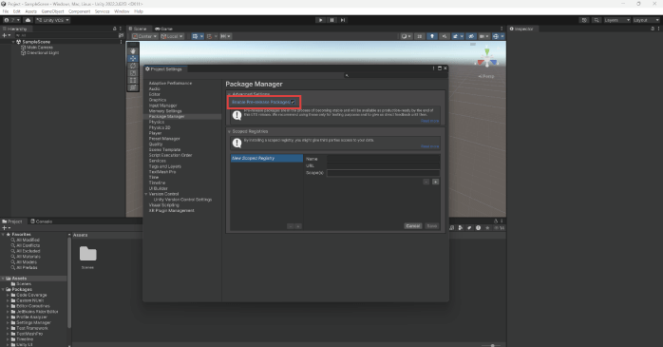This screenshot has height=347, width=663.
Task: Add a scope with the plus button
Action: 436,182
